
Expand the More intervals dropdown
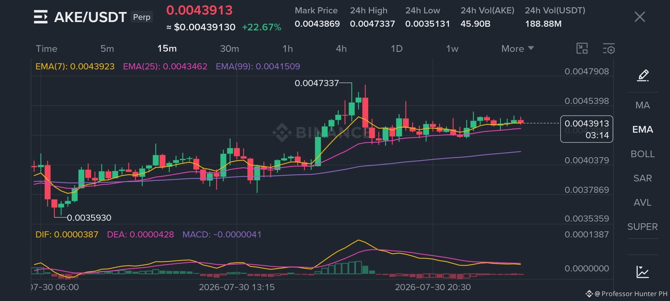coord(518,48)
